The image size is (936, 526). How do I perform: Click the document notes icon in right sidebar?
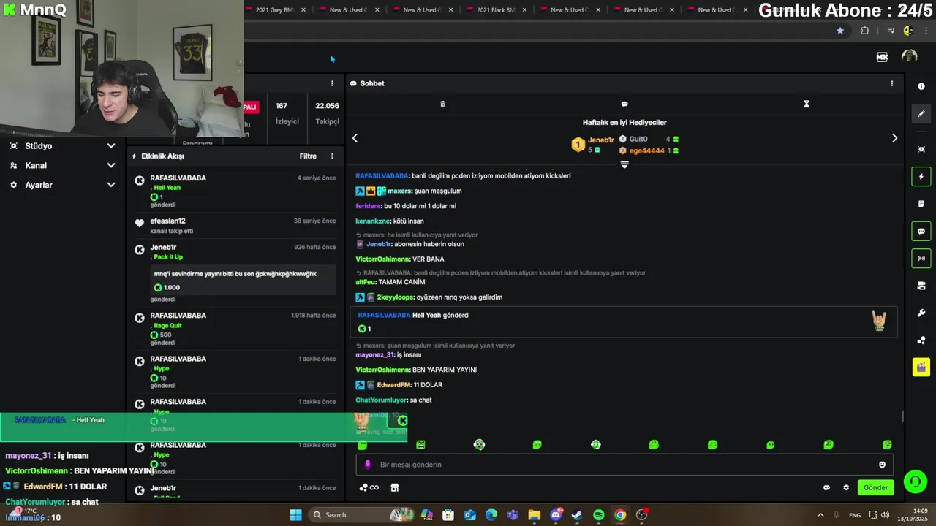pos(921,204)
